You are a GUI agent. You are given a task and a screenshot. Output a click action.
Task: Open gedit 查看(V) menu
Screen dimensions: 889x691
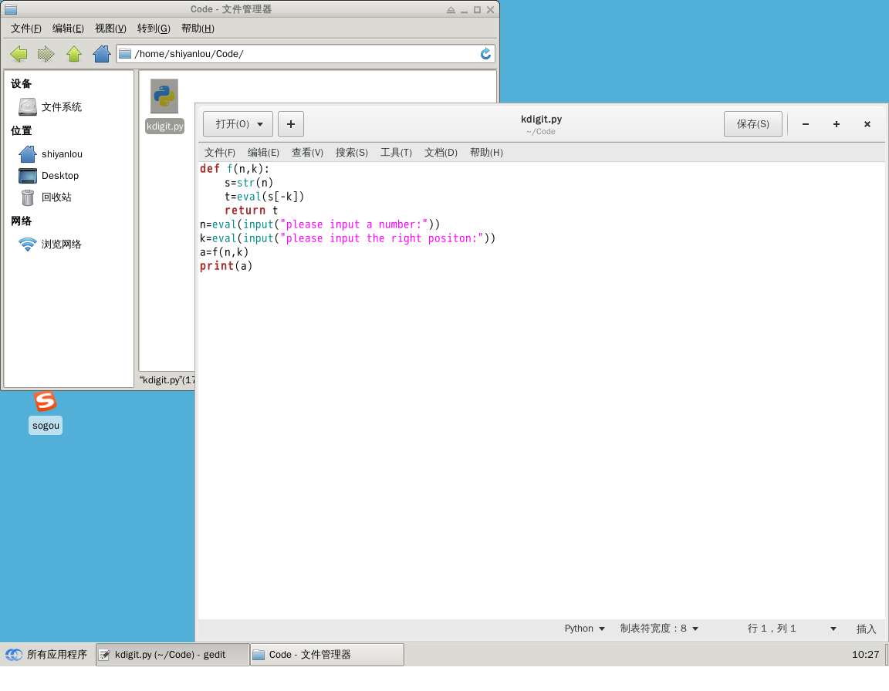307,153
